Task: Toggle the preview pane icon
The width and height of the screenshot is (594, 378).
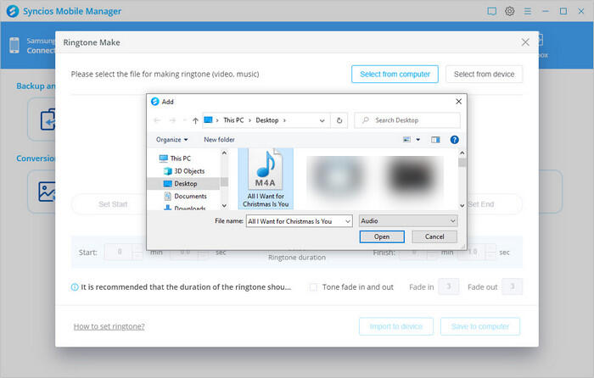Action: coord(435,139)
